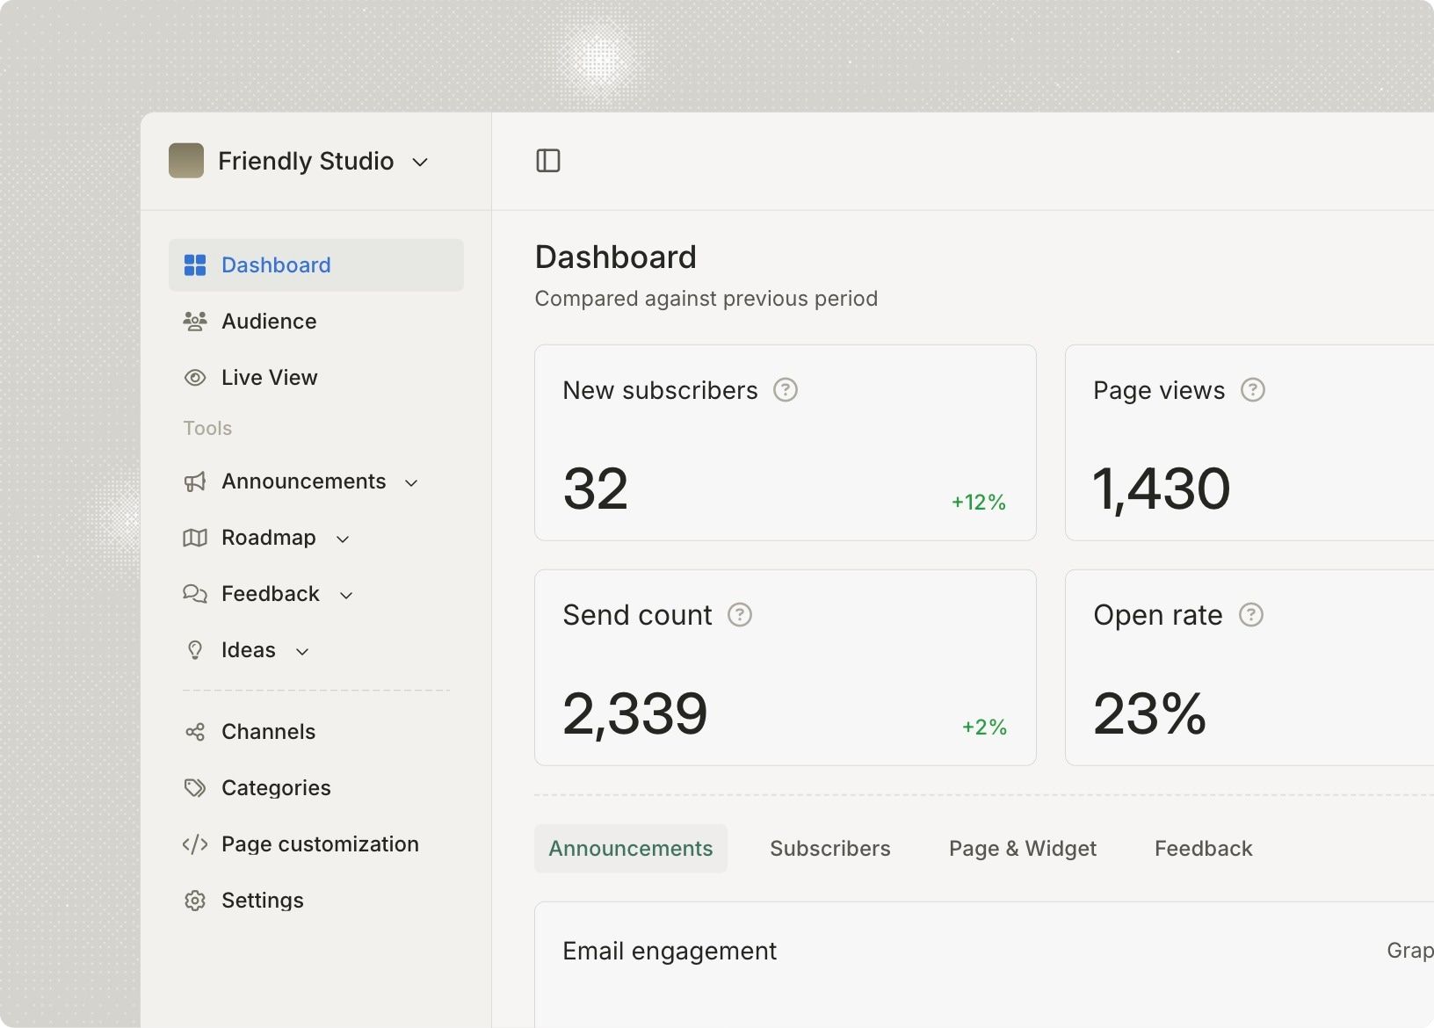This screenshot has width=1434, height=1028.
Task: Click the Live View eye icon
Action: [195, 378]
